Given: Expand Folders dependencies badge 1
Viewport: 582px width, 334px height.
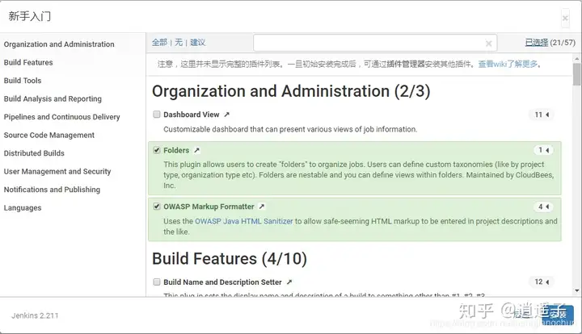Looking at the screenshot, I should (544, 150).
